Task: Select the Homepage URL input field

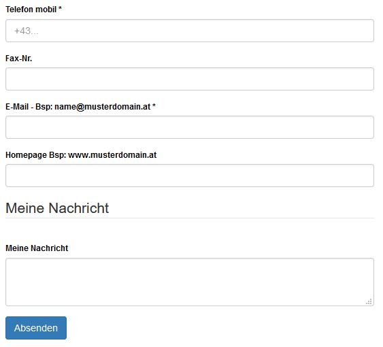Action: pos(190,176)
